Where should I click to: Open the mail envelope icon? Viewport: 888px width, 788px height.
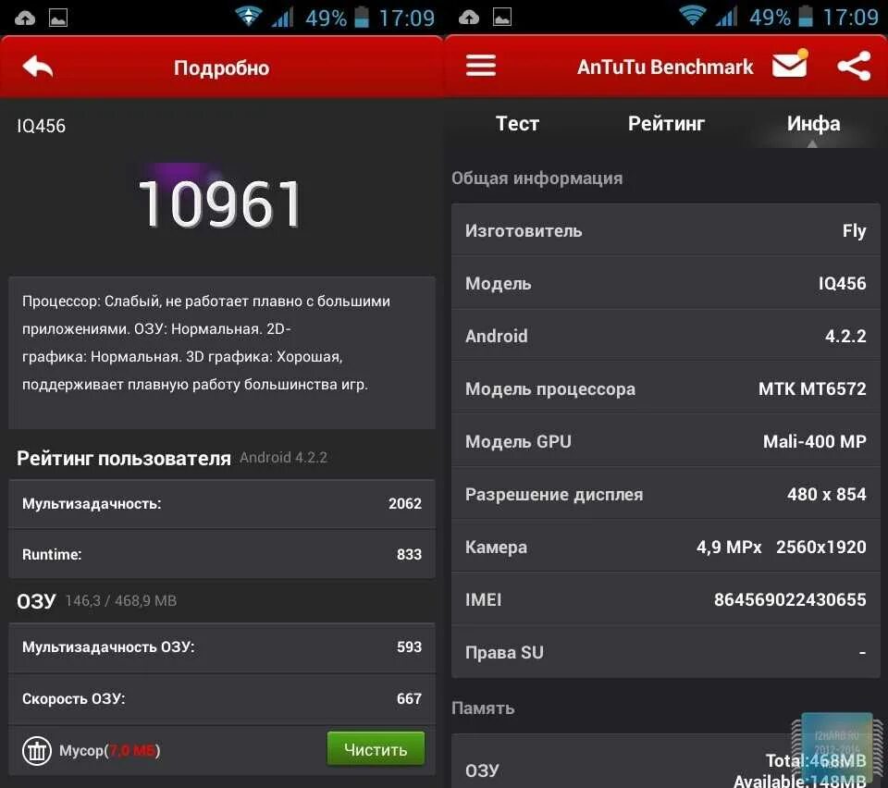tap(790, 64)
